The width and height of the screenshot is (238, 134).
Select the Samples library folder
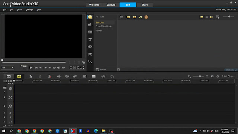coord(100,22)
